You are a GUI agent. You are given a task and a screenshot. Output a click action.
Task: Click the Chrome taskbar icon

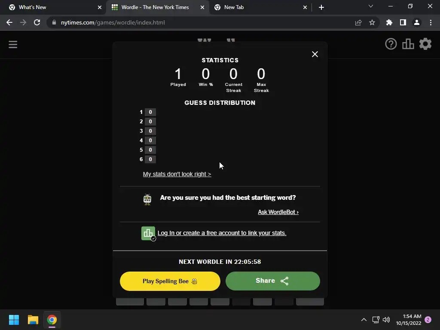[52, 320]
